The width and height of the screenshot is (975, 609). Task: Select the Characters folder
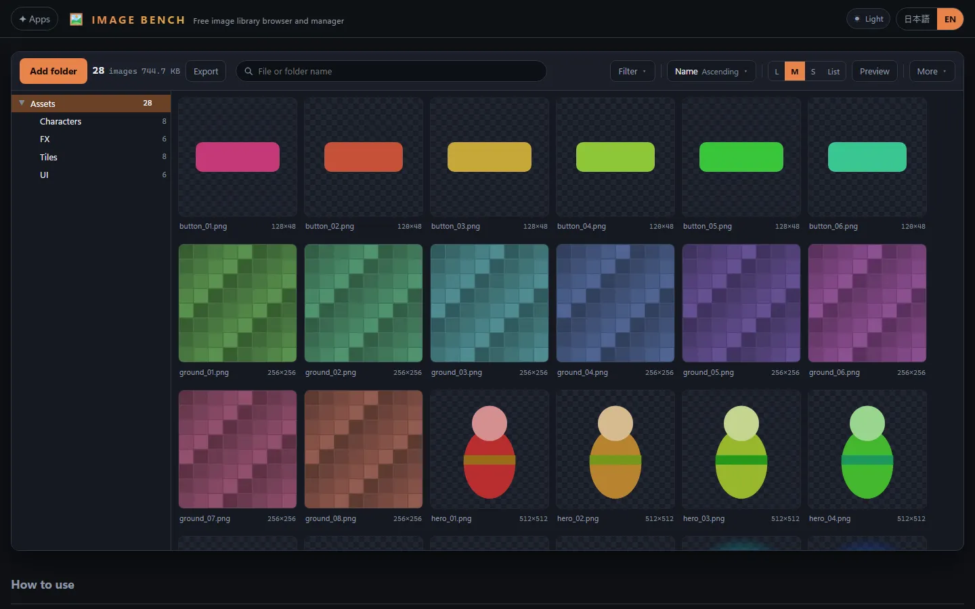pyautogui.click(x=91, y=121)
